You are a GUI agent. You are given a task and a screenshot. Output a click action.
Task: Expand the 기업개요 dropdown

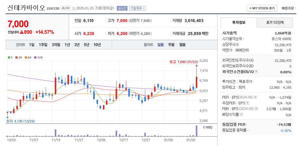137,8
